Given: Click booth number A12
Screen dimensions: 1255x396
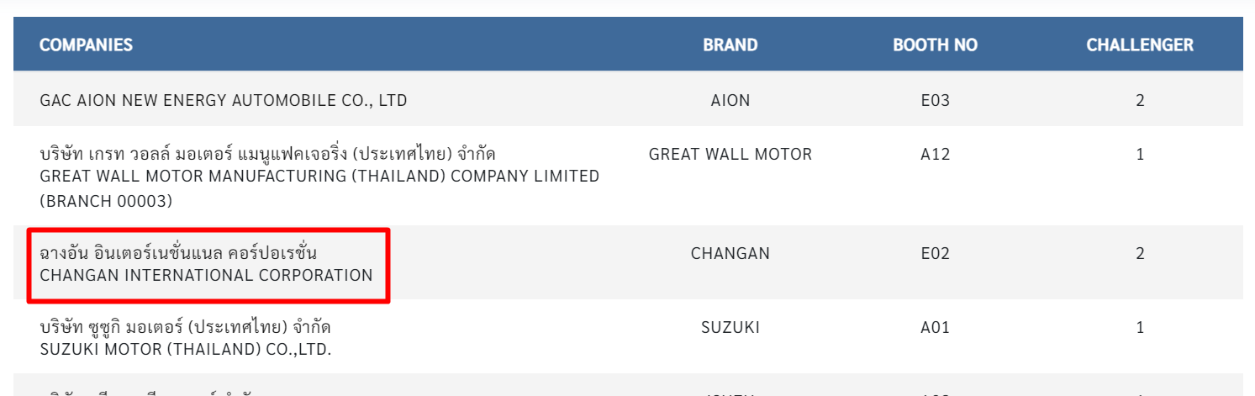Looking at the screenshot, I should click(935, 154).
